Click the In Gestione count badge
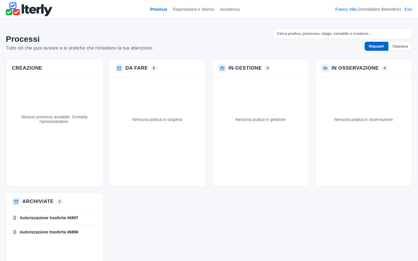 pyautogui.click(x=268, y=68)
